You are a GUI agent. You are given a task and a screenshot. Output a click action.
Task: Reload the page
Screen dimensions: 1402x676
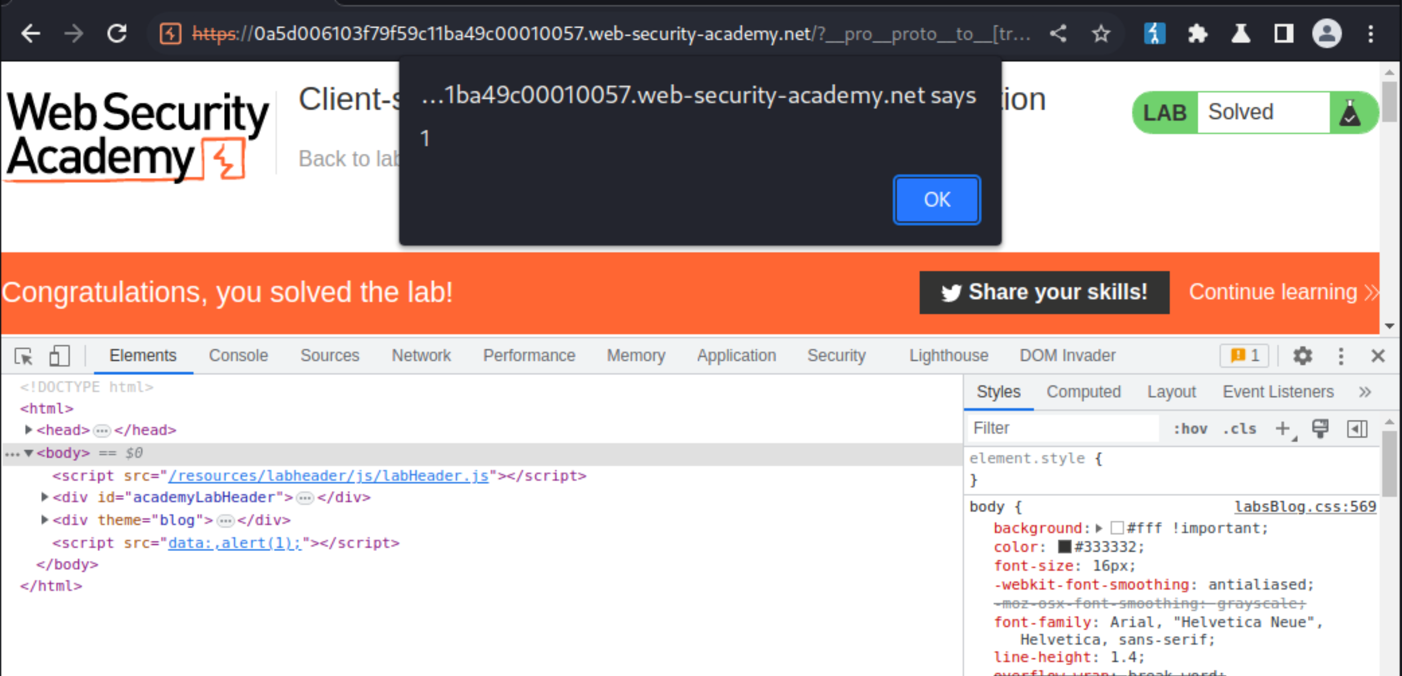pyautogui.click(x=116, y=34)
